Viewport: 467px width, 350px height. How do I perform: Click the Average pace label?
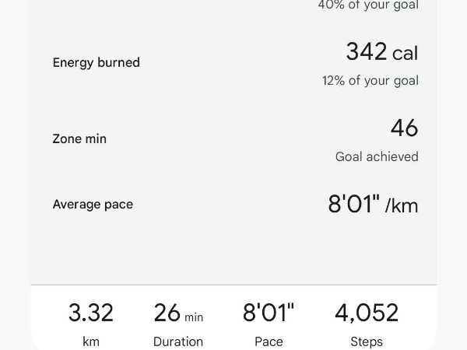[93, 205]
